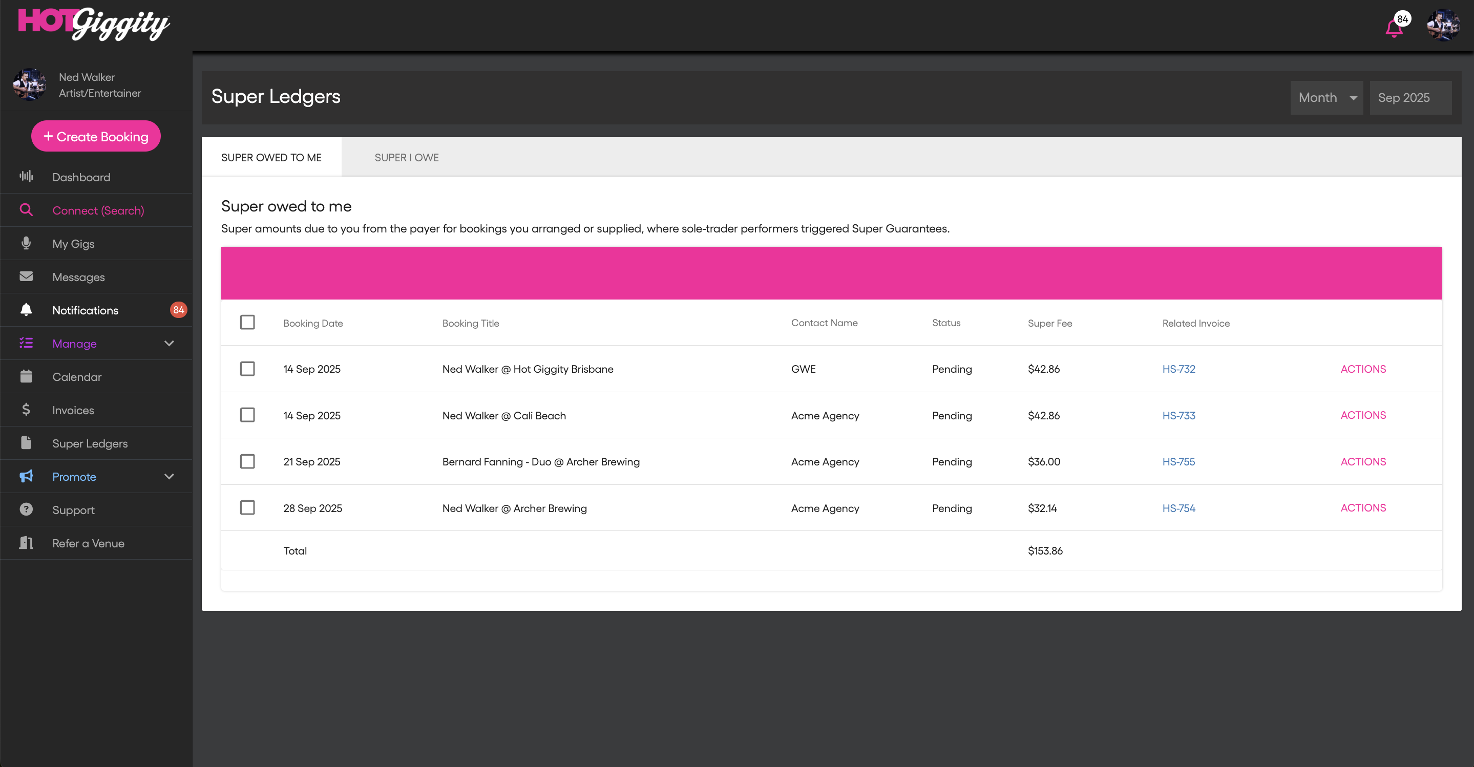Switch to the SUPER I OWE tab
Viewport: 1474px width, 767px height.
coord(406,157)
